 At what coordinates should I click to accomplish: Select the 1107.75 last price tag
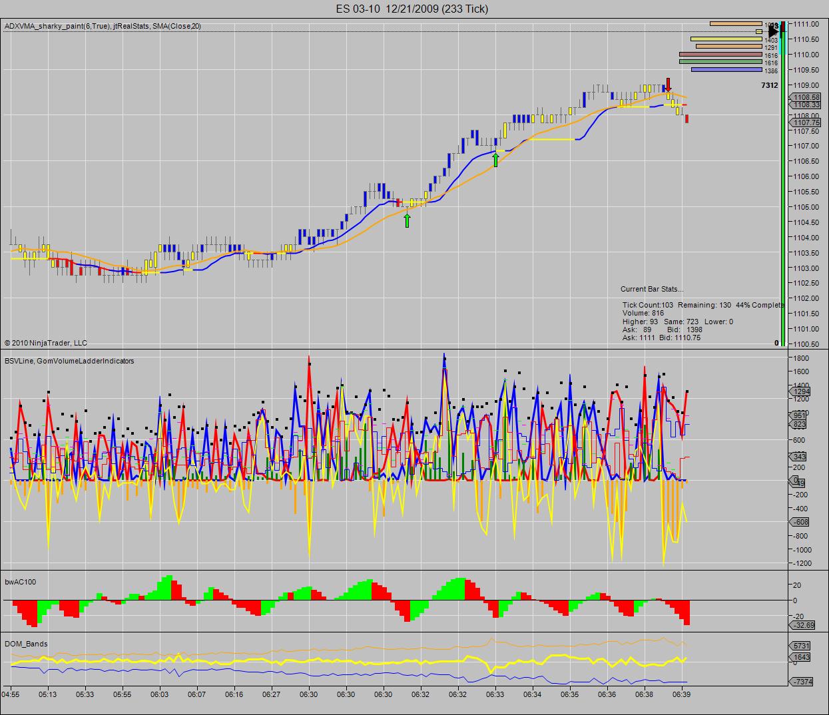(804, 122)
